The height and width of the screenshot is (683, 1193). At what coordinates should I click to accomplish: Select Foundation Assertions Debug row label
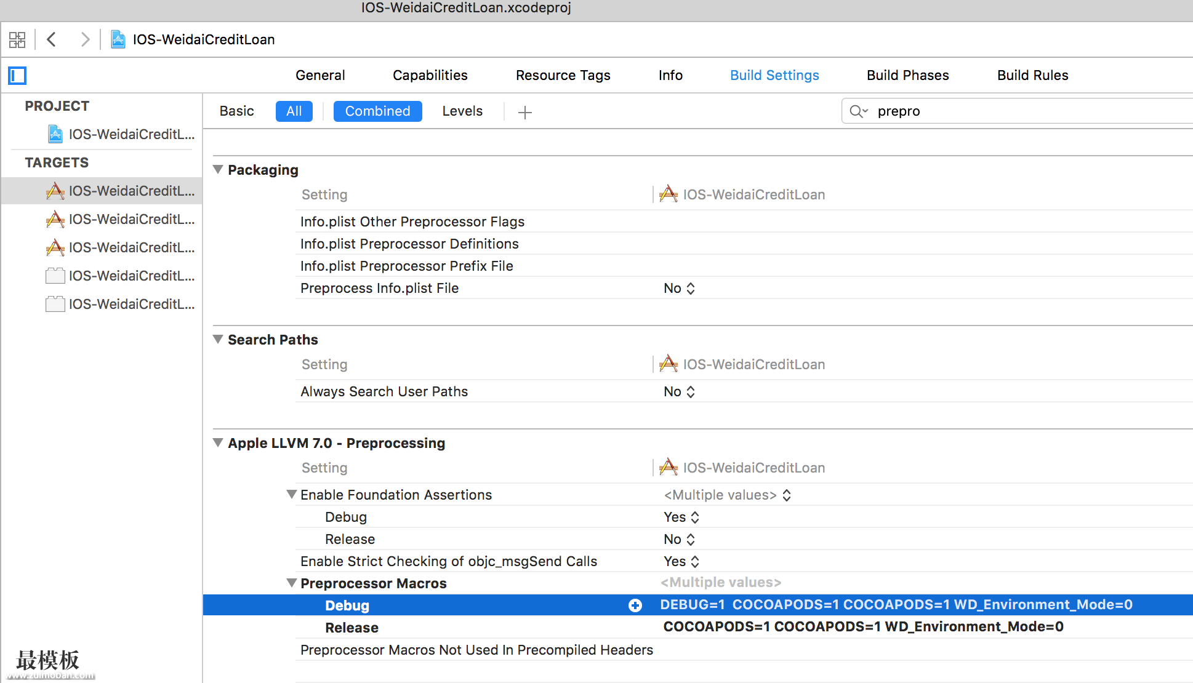[346, 517]
